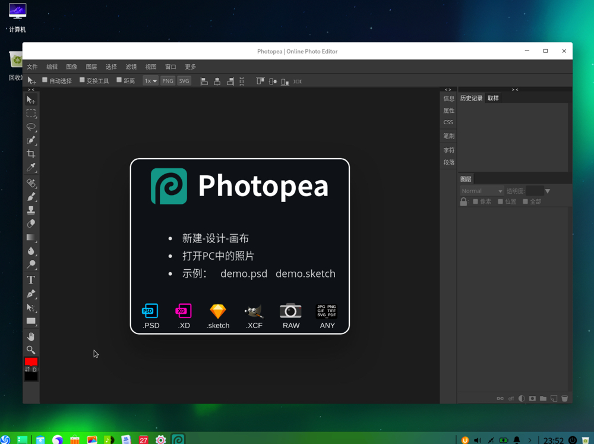Select the Rectangle Select tool
594x444 pixels.
tap(31, 113)
